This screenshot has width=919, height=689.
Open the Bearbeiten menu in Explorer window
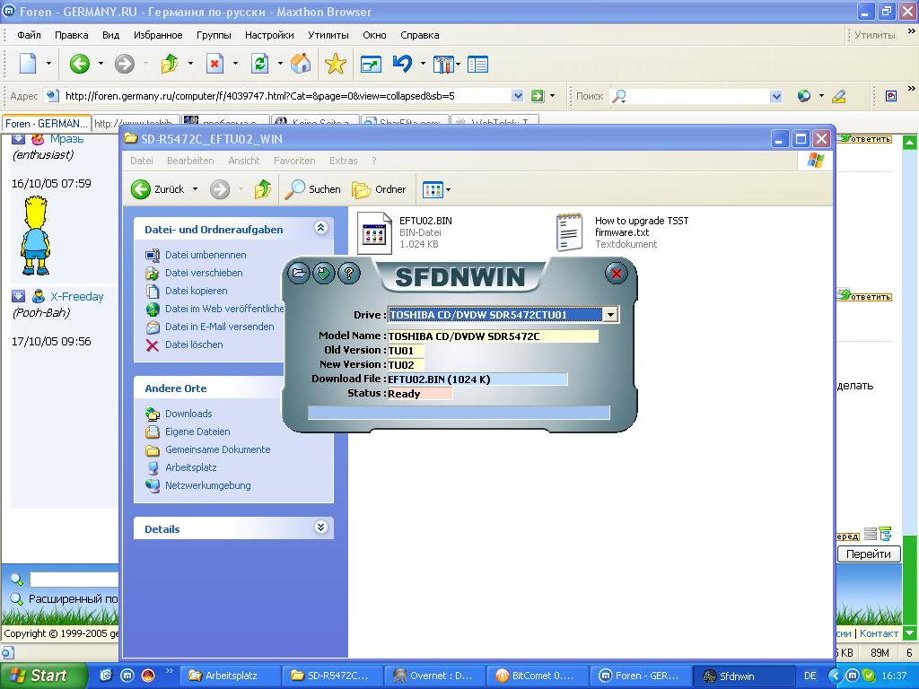[190, 161]
